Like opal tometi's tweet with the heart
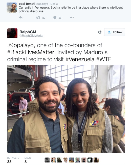 55,18
